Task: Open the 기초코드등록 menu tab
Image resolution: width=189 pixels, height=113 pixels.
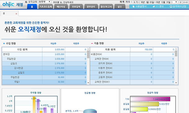Action: click(x=46, y=6)
